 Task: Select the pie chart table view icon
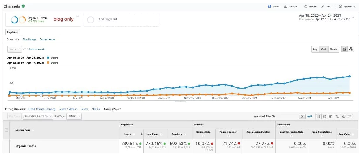[325, 116]
